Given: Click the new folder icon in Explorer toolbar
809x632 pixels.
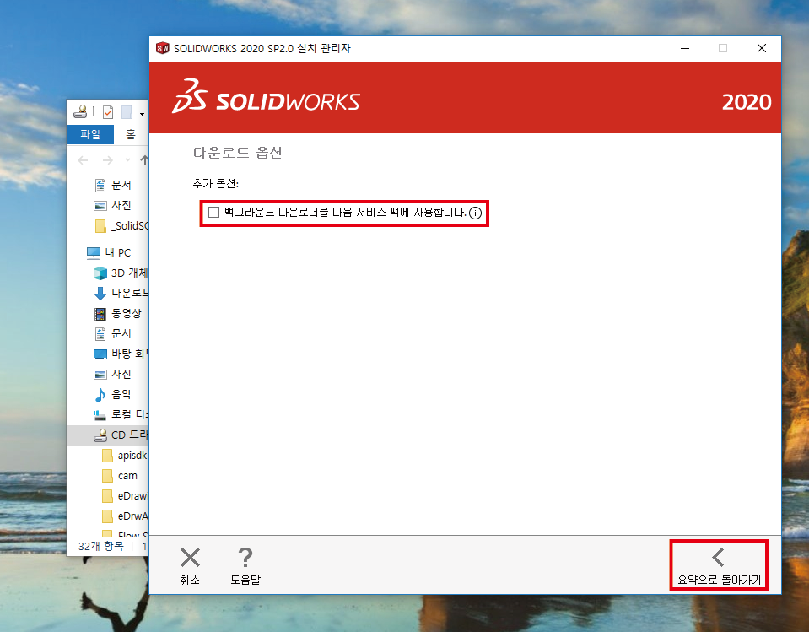Looking at the screenshot, I should click(x=127, y=112).
